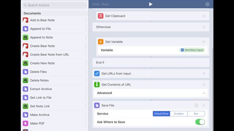Remove the Get URLs from Input action

tap(204, 74)
